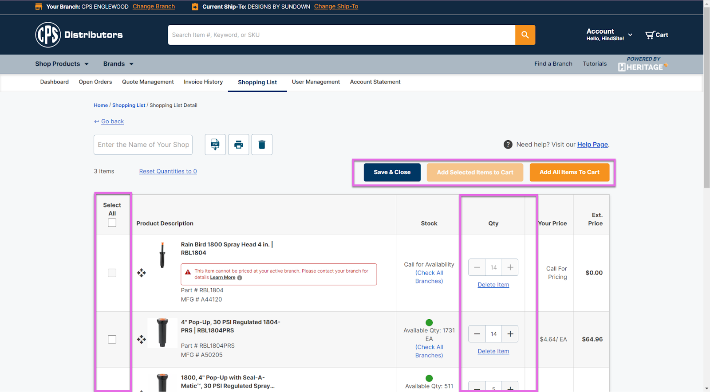710x392 pixels.
Task: Click Add All Items To Cart
Action: tap(569, 172)
